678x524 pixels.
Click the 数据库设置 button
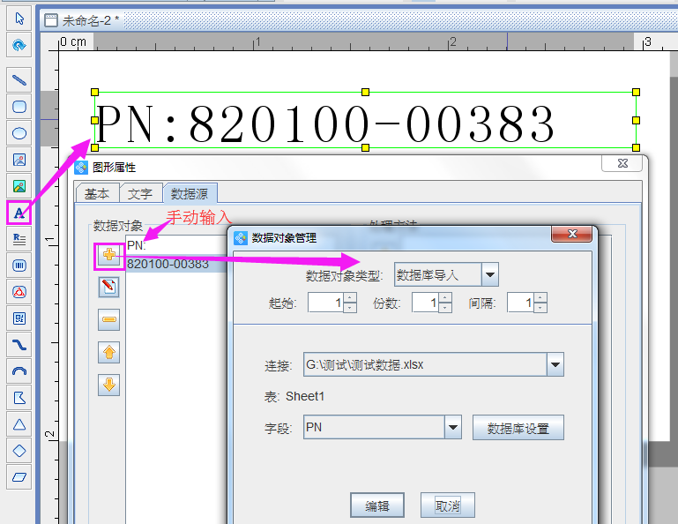click(x=518, y=429)
